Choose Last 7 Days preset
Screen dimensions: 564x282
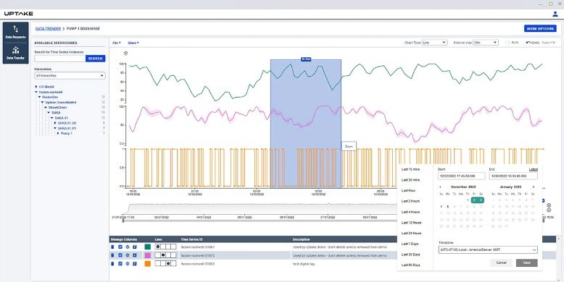[x=410, y=244]
